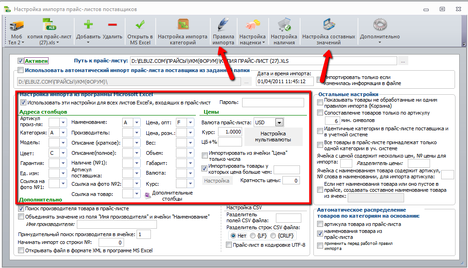The width and height of the screenshot is (468, 268).
Task: Check 'Объединять значение из поля Имя производителя'
Action: 21,217
